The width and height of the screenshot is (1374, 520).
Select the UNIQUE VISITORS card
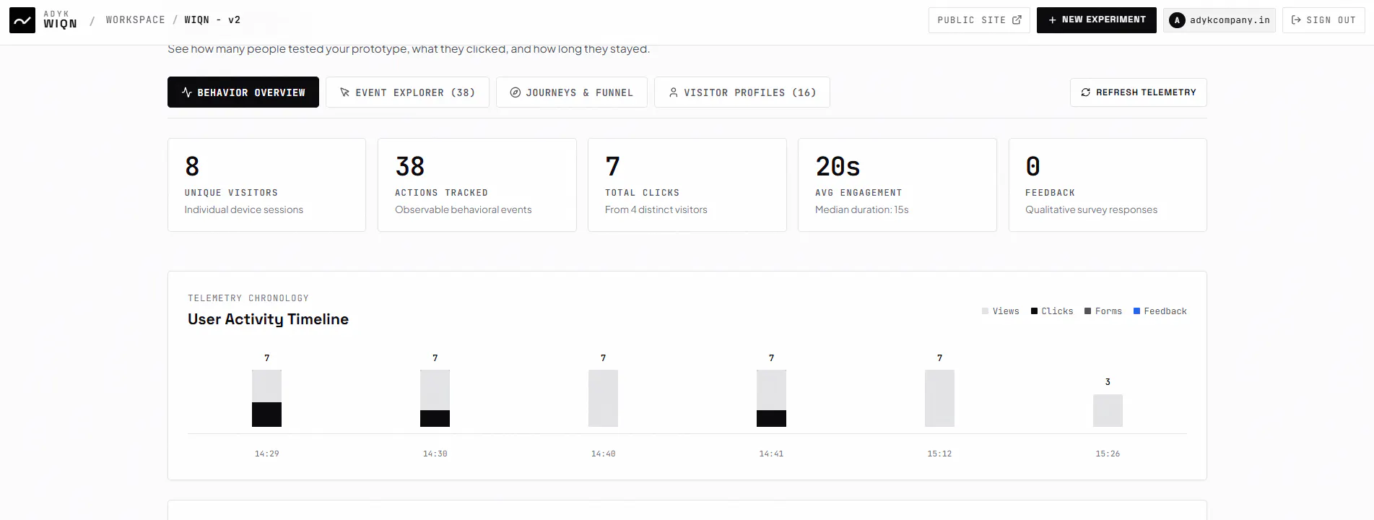(x=267, y=185)
